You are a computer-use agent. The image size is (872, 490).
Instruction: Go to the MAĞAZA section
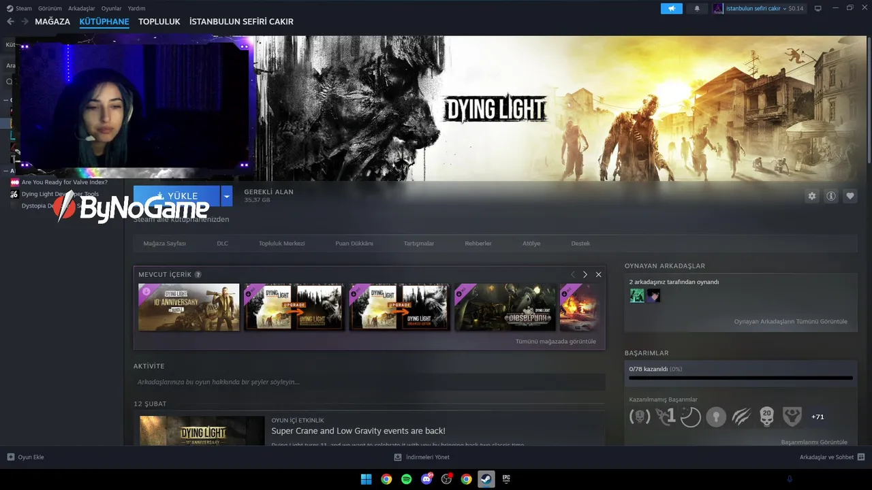pos(52,22)
